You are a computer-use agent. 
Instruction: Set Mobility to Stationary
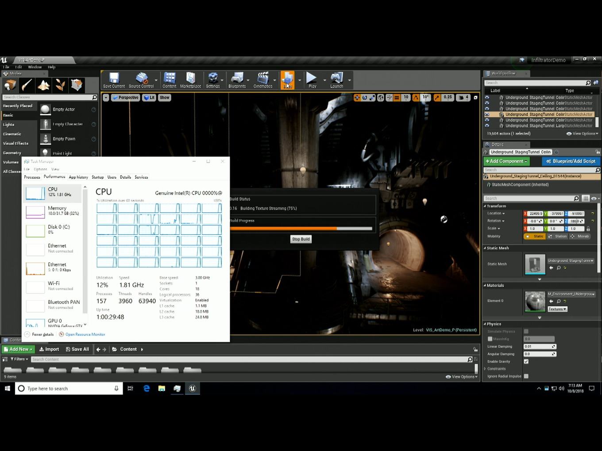coord(557,236)
